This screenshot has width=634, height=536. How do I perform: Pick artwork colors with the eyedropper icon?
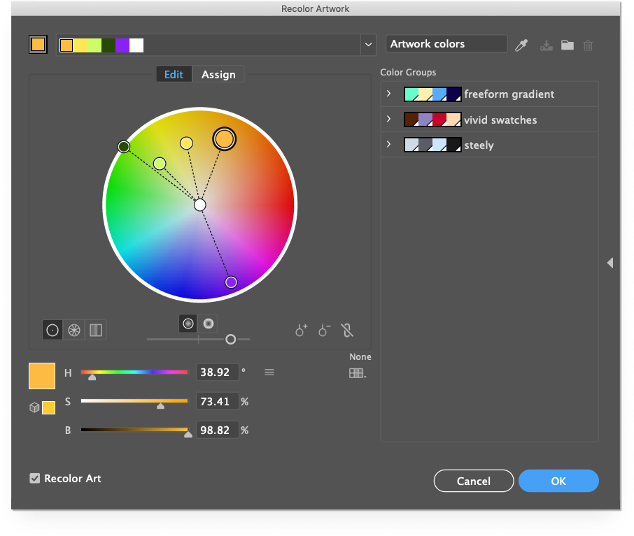click(x=521, y=45)
